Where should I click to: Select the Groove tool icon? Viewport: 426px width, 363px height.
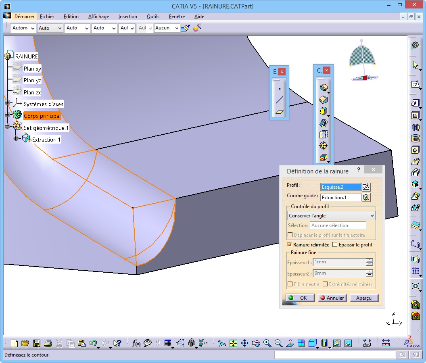415,139
